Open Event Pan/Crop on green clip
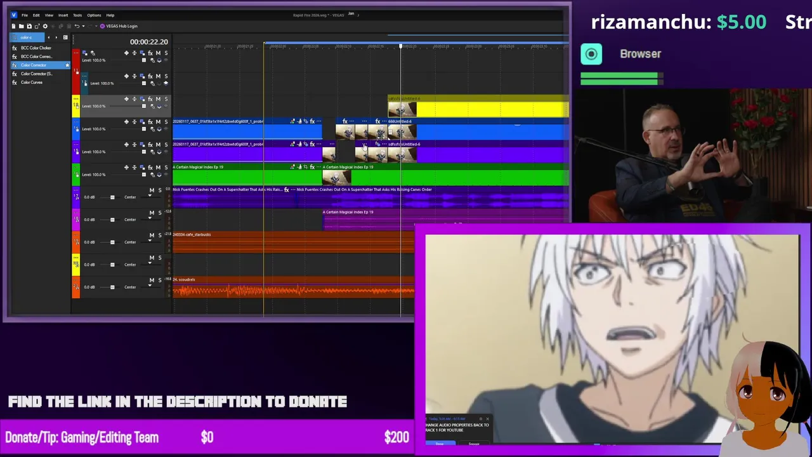This screenshot has width=812, height=457. pyautogui.click(x=305, y=167)
